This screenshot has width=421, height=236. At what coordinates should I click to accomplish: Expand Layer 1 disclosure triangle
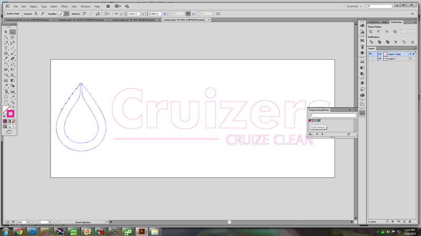[380, 59]
